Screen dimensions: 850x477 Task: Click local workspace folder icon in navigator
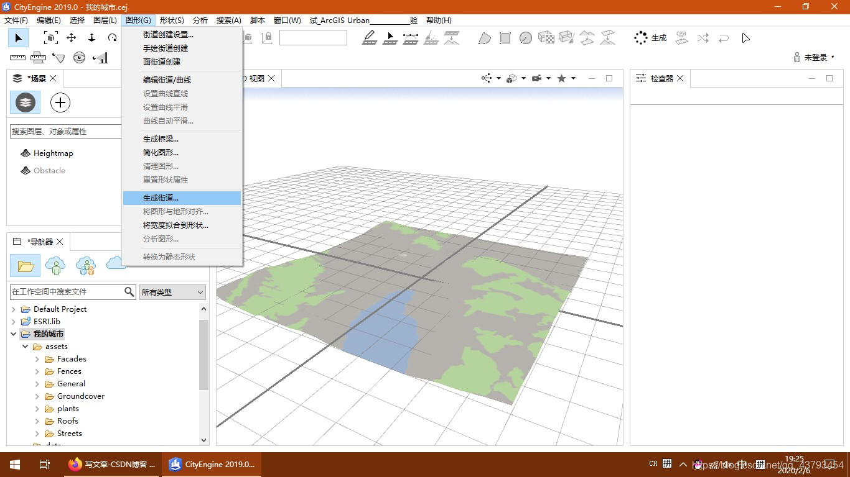pos(26,266)
